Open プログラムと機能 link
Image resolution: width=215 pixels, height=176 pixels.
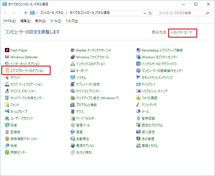click(x=86, y=105)
